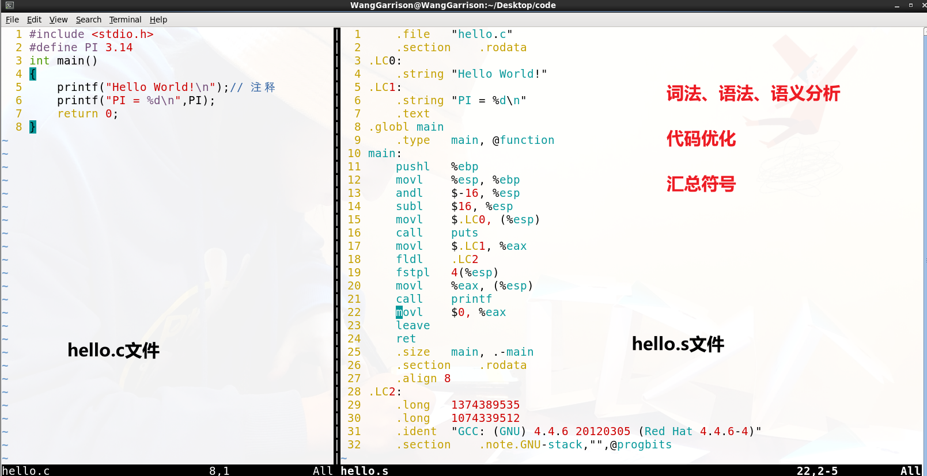Image resolution: width=927 pixels, height=476 pixels.
Task: Click the 'int main()' line in hello.c
Action: [63, 60]
